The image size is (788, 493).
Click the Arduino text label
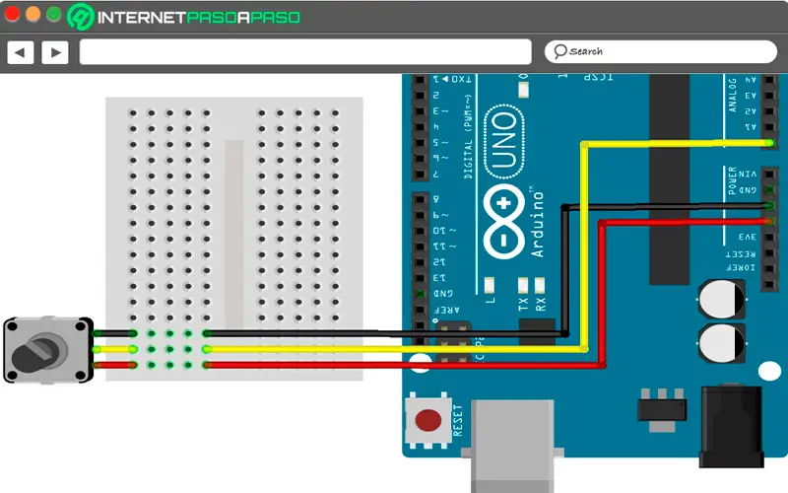(x=537, y=224)
